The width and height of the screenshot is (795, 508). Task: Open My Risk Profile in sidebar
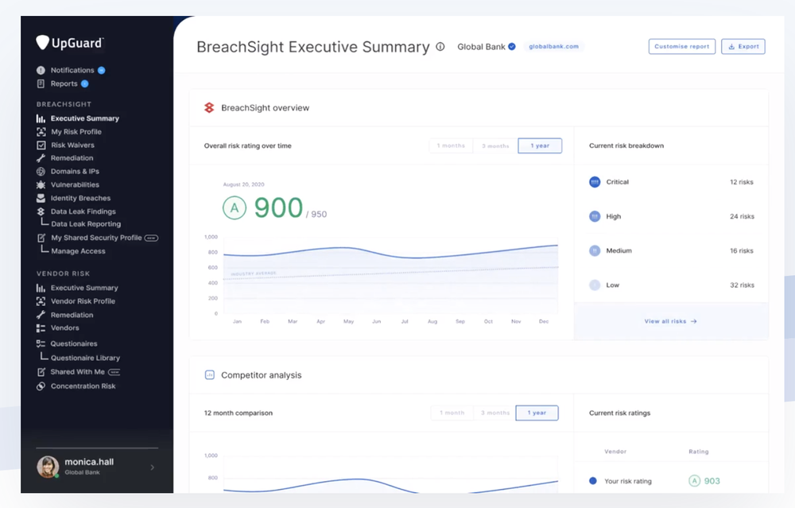click(76, 132)
